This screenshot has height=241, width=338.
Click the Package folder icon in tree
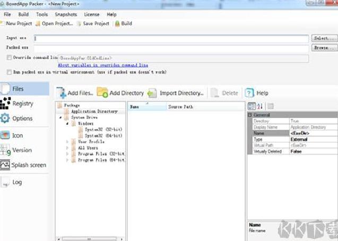coord(60,105)
